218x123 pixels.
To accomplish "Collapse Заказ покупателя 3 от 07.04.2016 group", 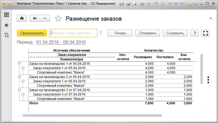I will (23, 94).
